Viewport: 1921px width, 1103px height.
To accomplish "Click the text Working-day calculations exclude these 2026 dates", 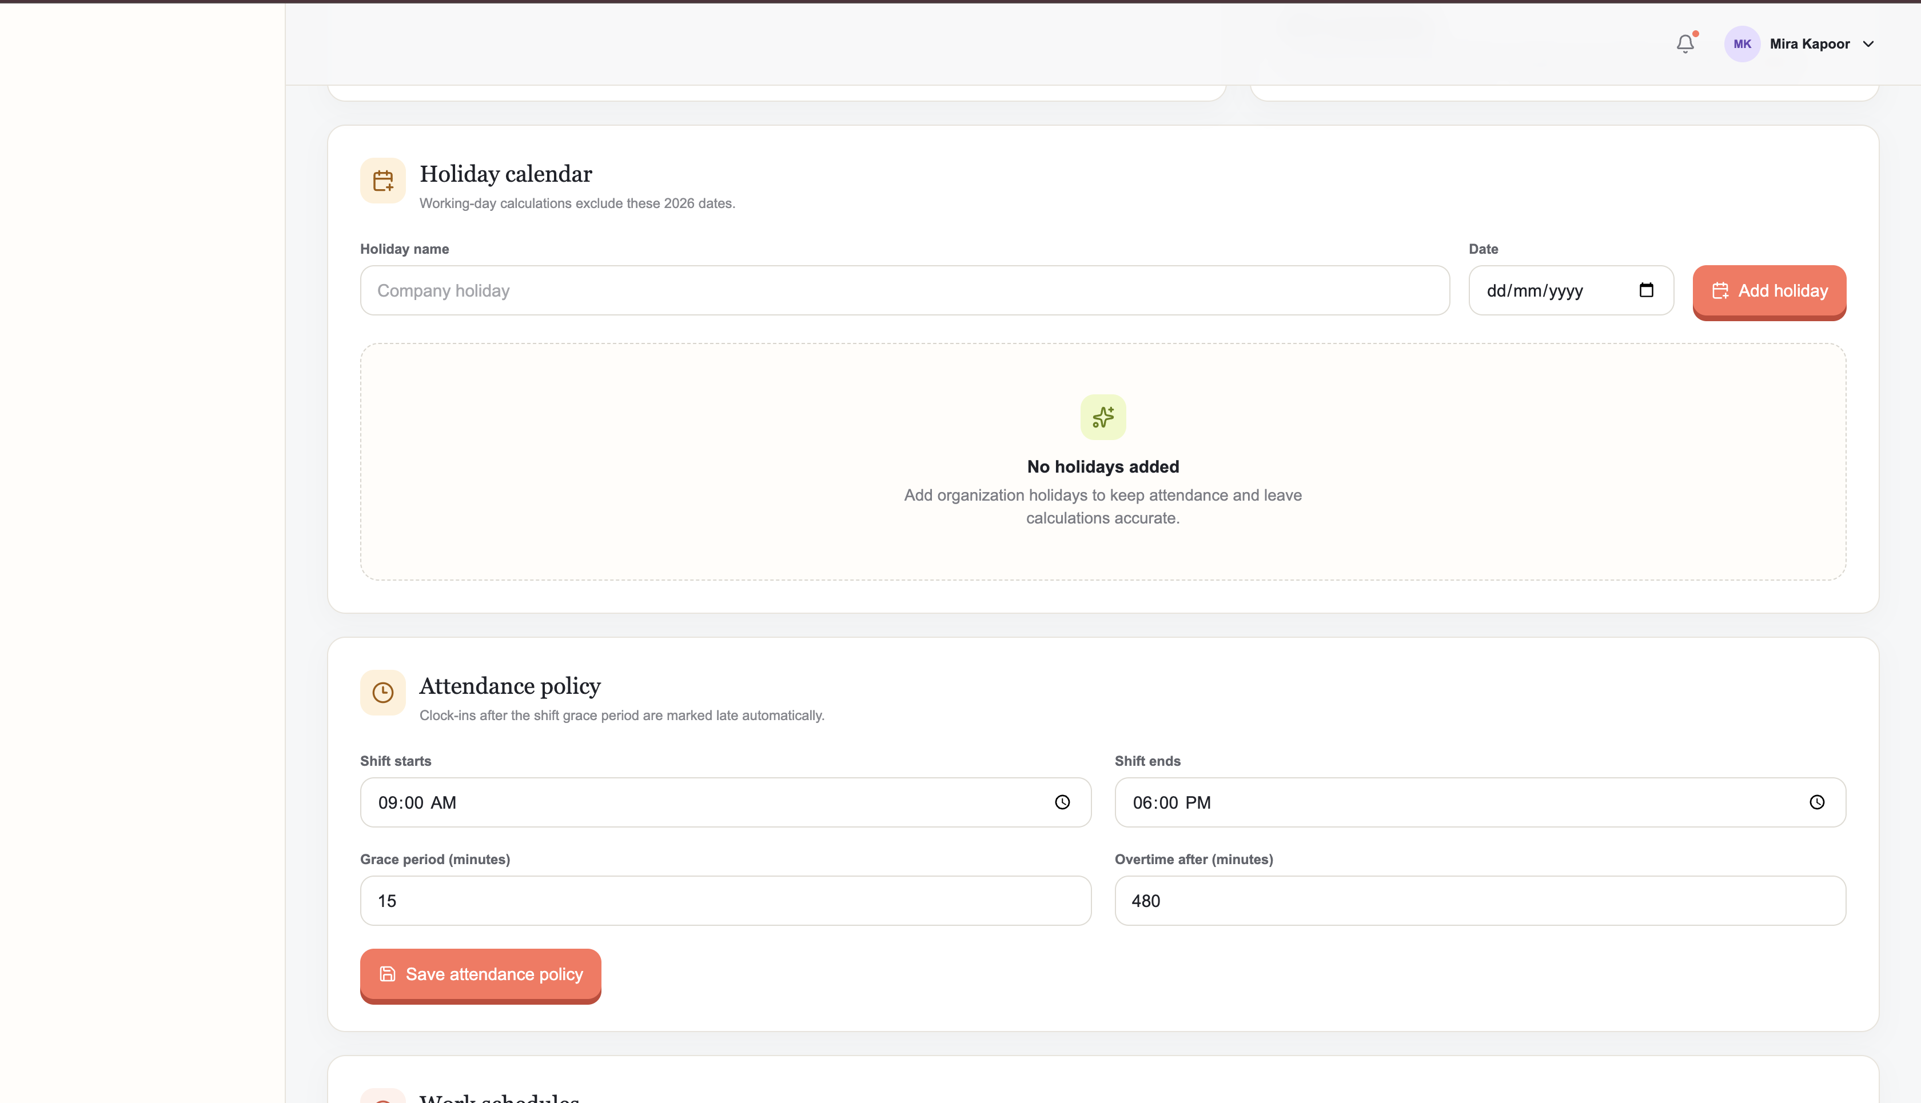I will point(577,204).
